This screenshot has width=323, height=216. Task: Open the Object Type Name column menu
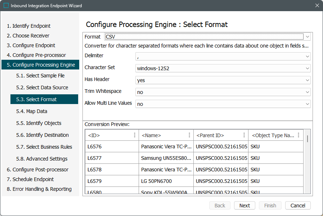click(299, 135)
